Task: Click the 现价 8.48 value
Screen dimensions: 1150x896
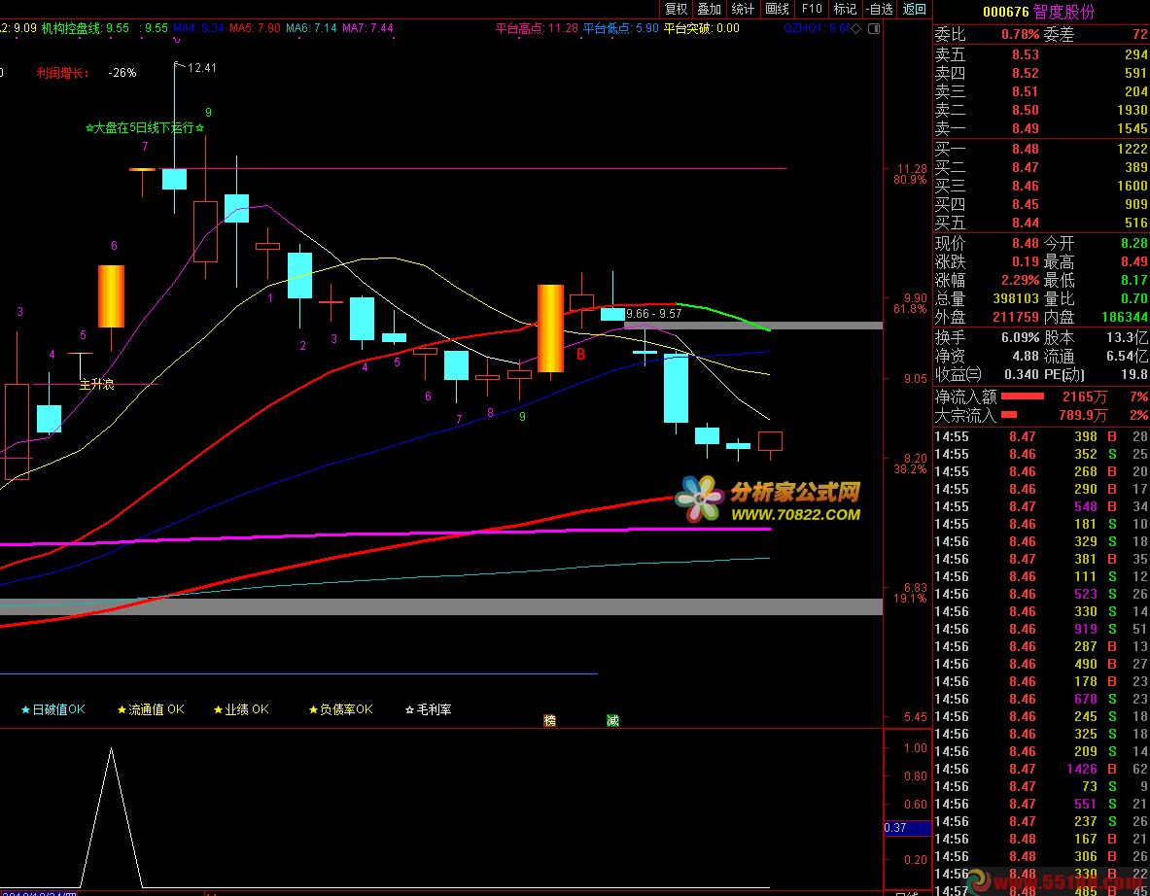Action: coord(1026,243)
